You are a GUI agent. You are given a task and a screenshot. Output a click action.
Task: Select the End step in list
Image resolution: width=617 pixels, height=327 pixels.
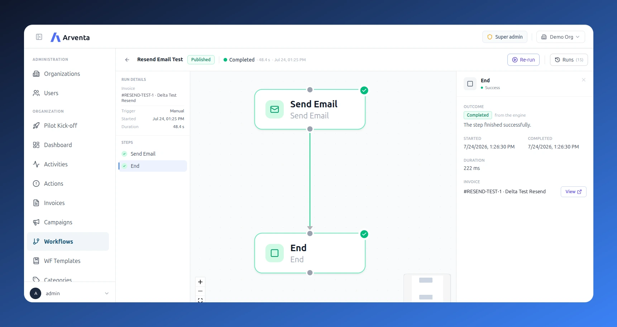pos(153,166)
